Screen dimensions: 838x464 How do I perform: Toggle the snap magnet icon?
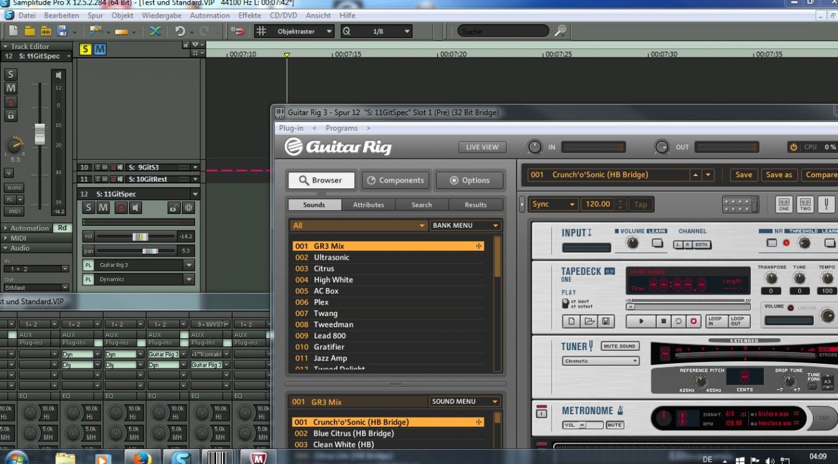click(x=237, y=31)
